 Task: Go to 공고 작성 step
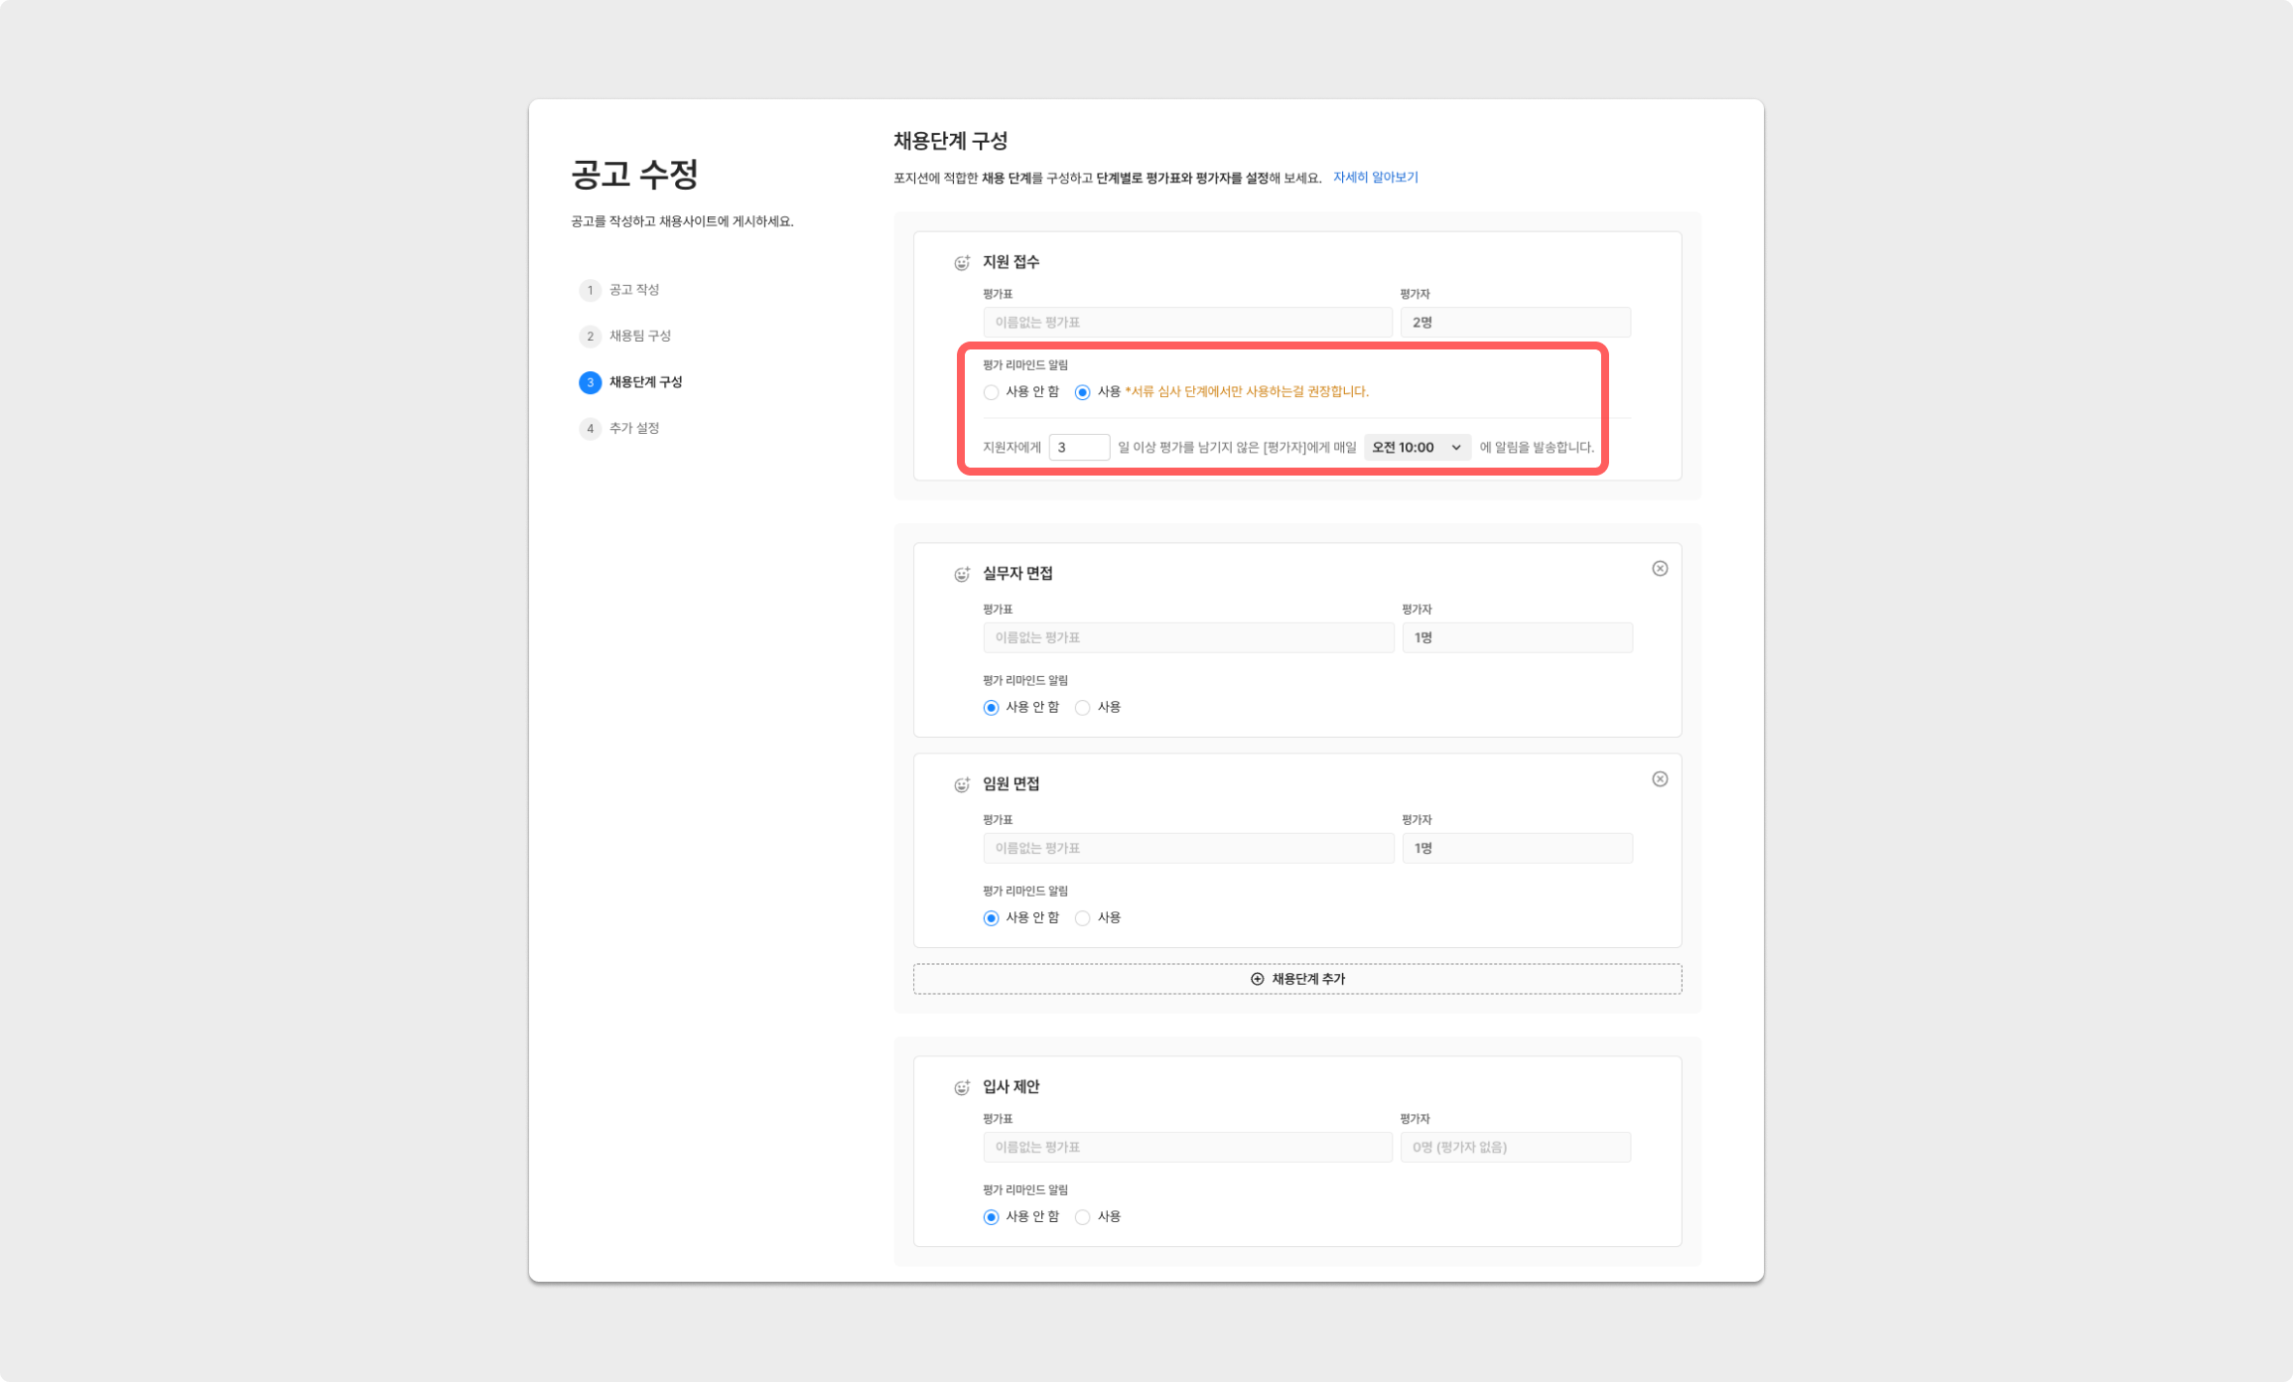point(633,290)
